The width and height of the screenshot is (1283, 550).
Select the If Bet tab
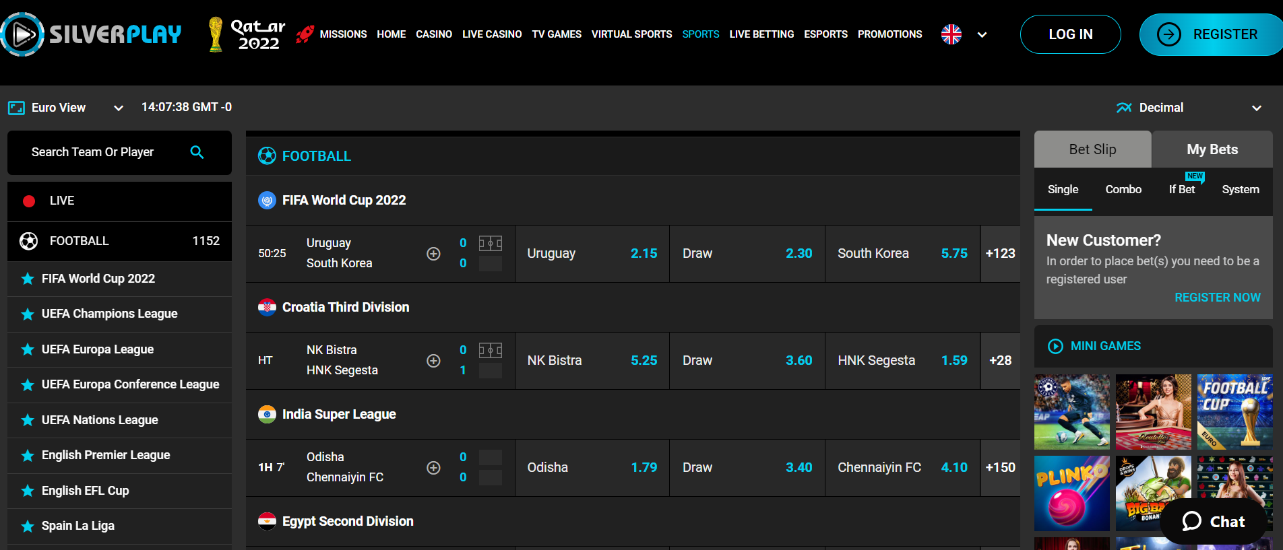(x=1182, y=190)
